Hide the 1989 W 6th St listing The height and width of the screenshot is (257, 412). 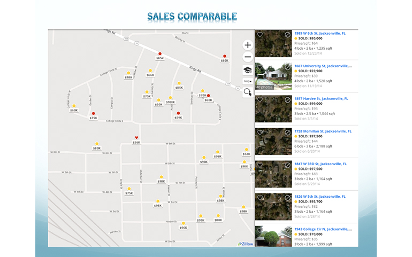click(287, 35)
